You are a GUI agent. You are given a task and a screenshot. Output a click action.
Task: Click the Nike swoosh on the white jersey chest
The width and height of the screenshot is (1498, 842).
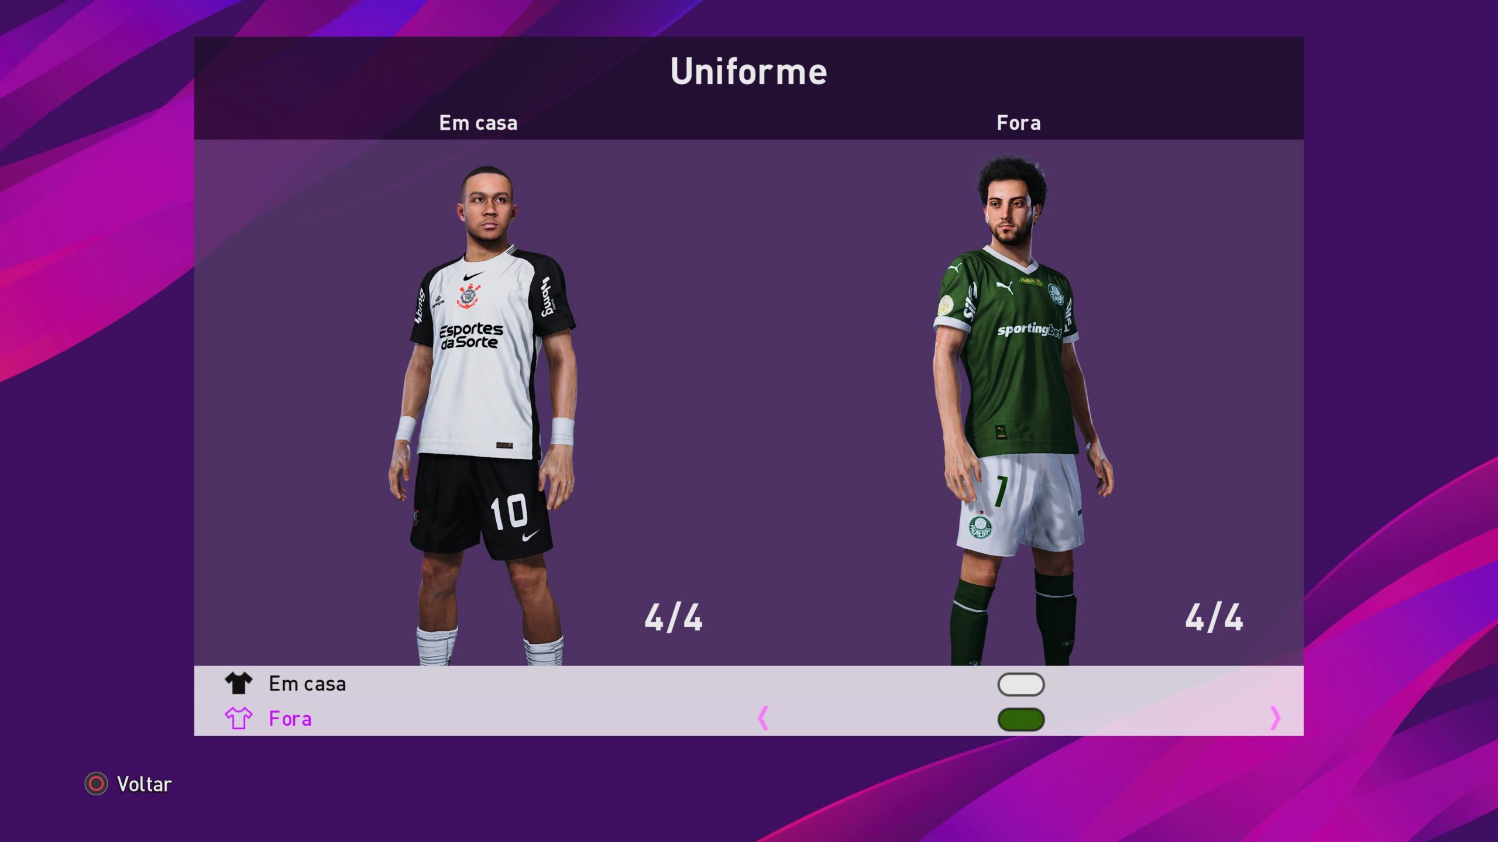coord(473,275)
